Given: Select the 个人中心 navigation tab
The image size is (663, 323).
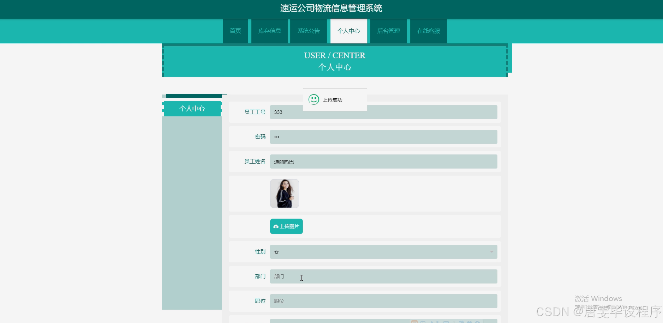Looking at the screenshot, I should click(348, 31).
